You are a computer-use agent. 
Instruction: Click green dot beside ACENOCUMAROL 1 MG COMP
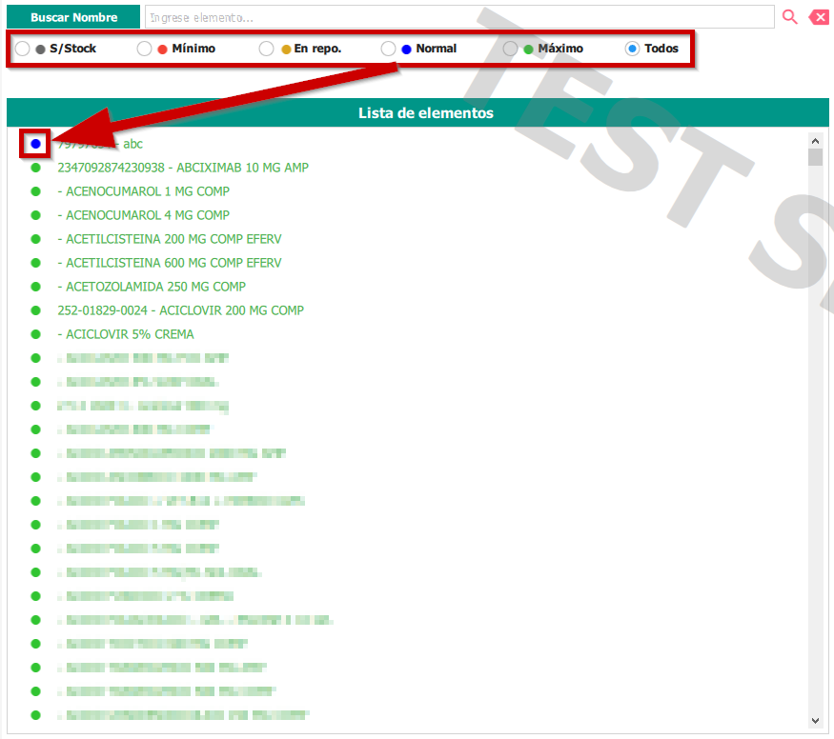pyautogui.click(x=35, y=191)
